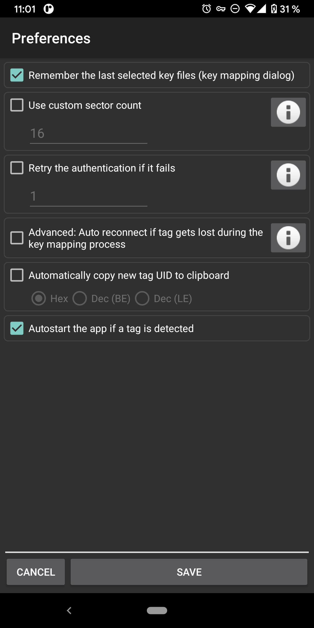
Task: Select the Dec (BE) UID format
Action: coord(80,298)
